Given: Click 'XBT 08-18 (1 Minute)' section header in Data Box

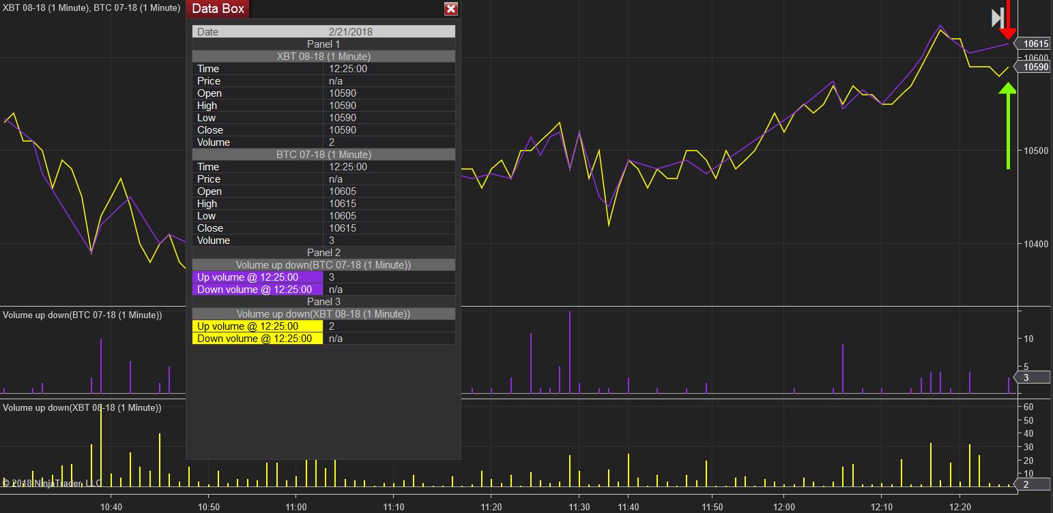Looking at the screenshot, I should (x=323, y=56).
